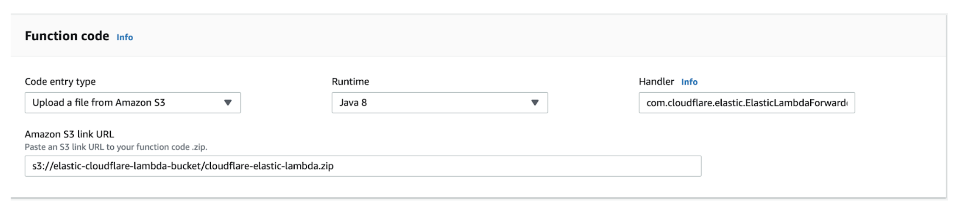Click the blank area of the Function code header bar
This screenshot has width=958, height=209.
511,36
